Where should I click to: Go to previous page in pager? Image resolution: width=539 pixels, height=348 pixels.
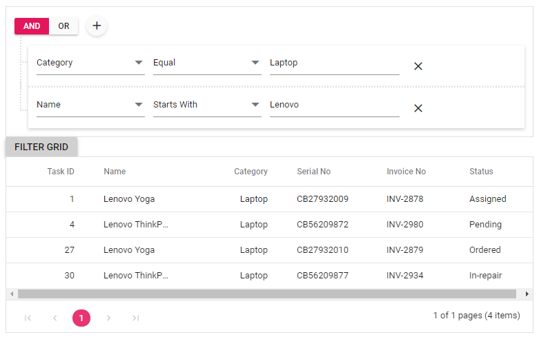[55, 318]
